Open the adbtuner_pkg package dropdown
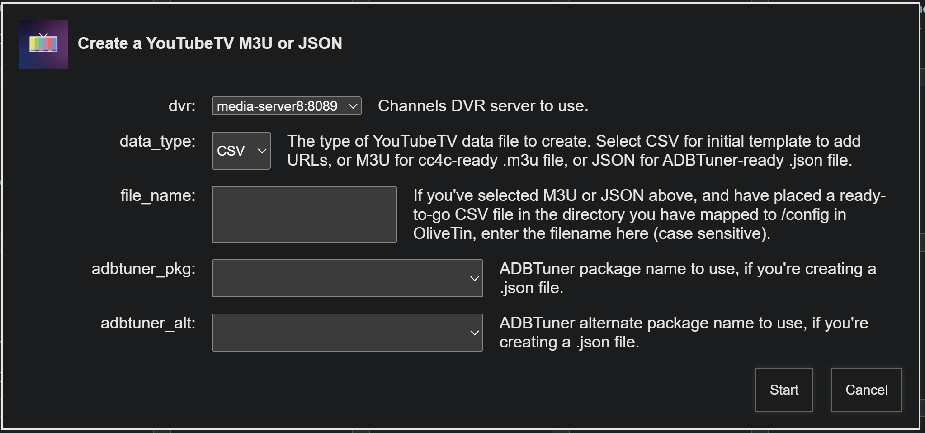 347,278
